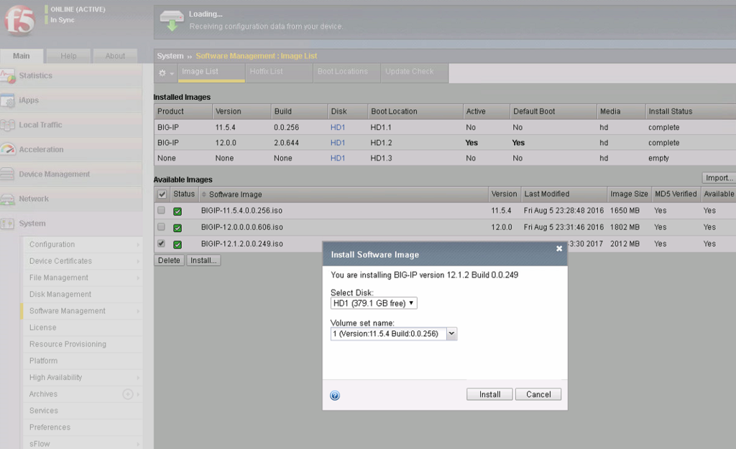Viewport: 736px width, 449px height.
Task: Click the Network icon in sidebar
Action: tap(8, 200)
